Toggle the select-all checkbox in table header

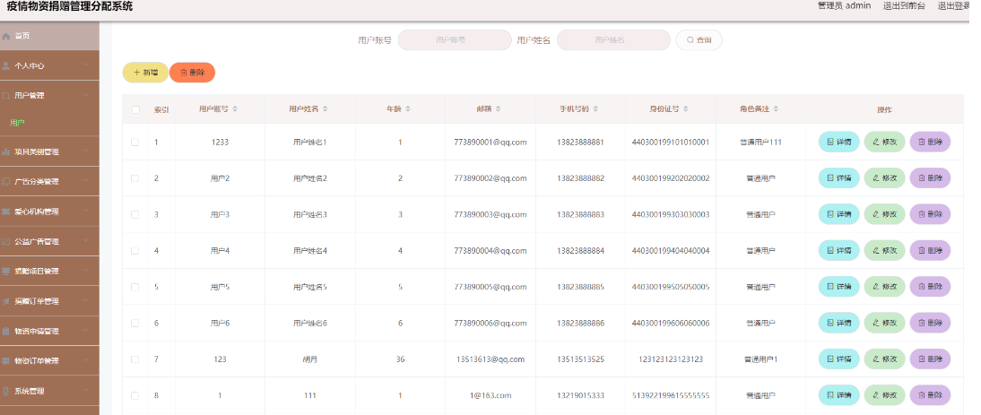pyautogui.click(x=135, y=109)
